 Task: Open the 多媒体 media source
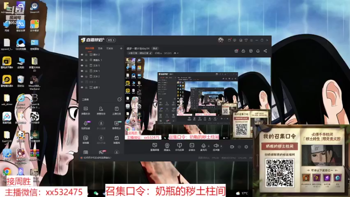(x=192, y=147)
